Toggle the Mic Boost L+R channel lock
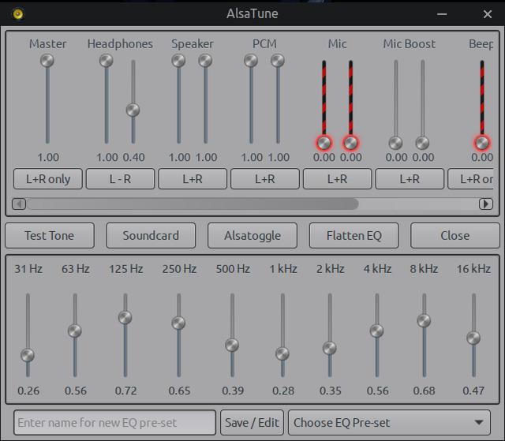 (409, 179)
